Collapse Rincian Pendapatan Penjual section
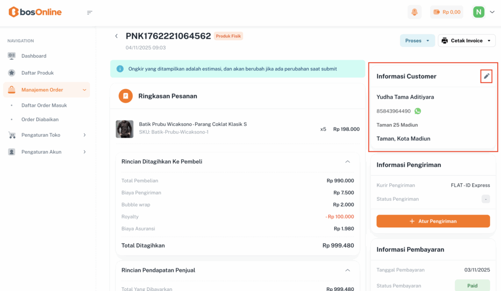 tap(347, 270)
